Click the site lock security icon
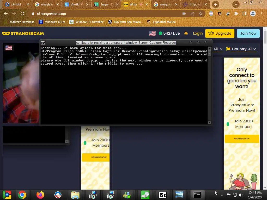The image size is (267, 200). (x=33, y=14)
